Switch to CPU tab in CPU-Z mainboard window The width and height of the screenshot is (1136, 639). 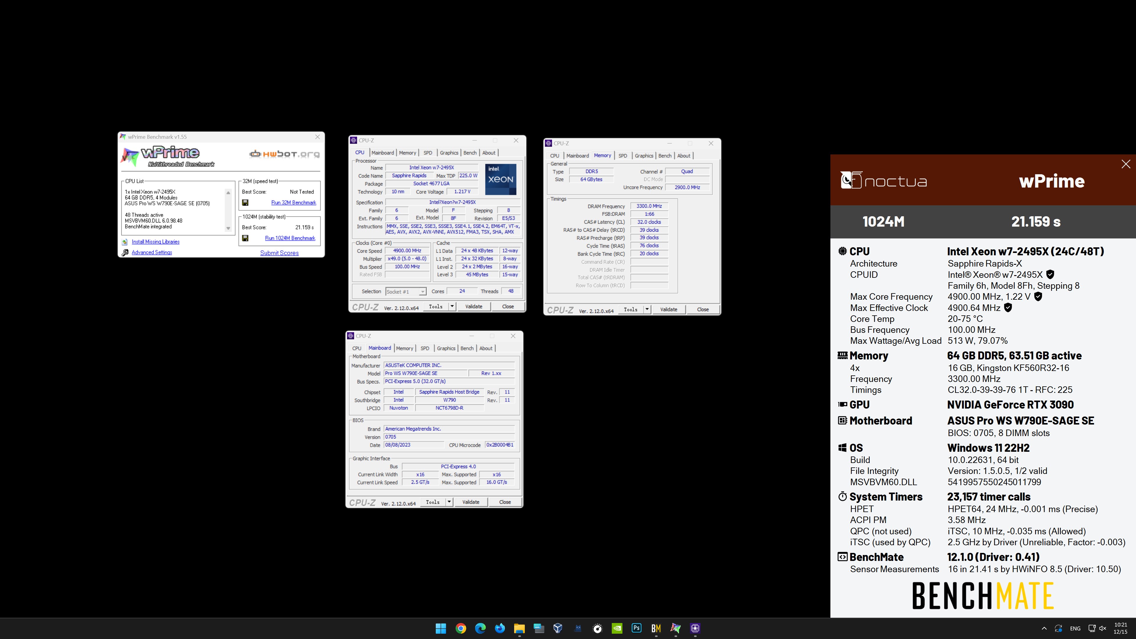(x=357, y=348)
